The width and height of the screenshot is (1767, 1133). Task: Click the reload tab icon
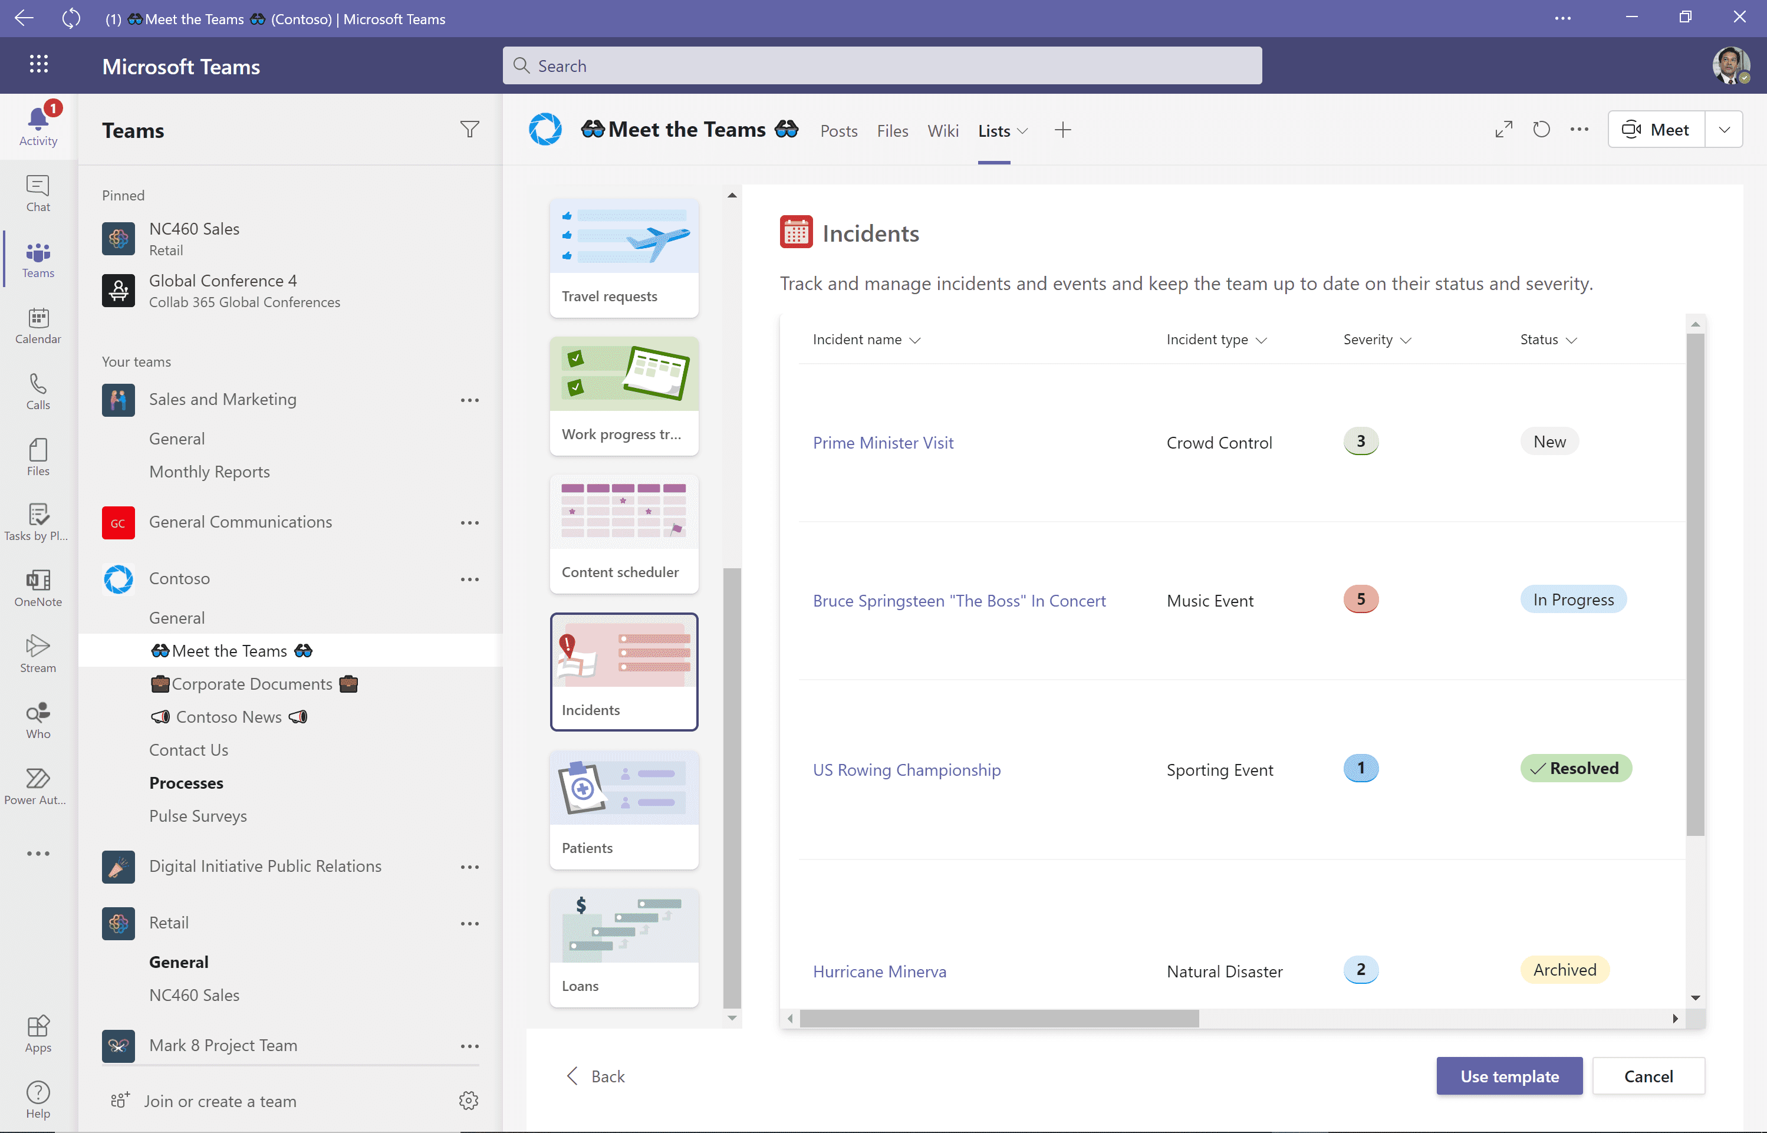click(x=1541, y=130)
